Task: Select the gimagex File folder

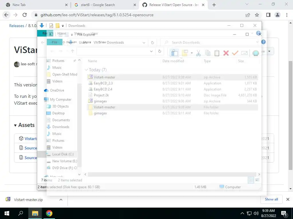Action: pos(172,113)
